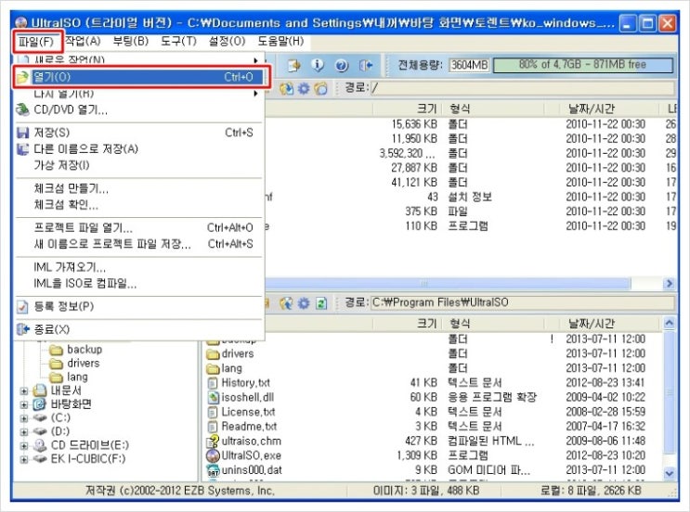Open the 설정(O) menu
This screenshot has height=512, width=690.
coord(227,42)
